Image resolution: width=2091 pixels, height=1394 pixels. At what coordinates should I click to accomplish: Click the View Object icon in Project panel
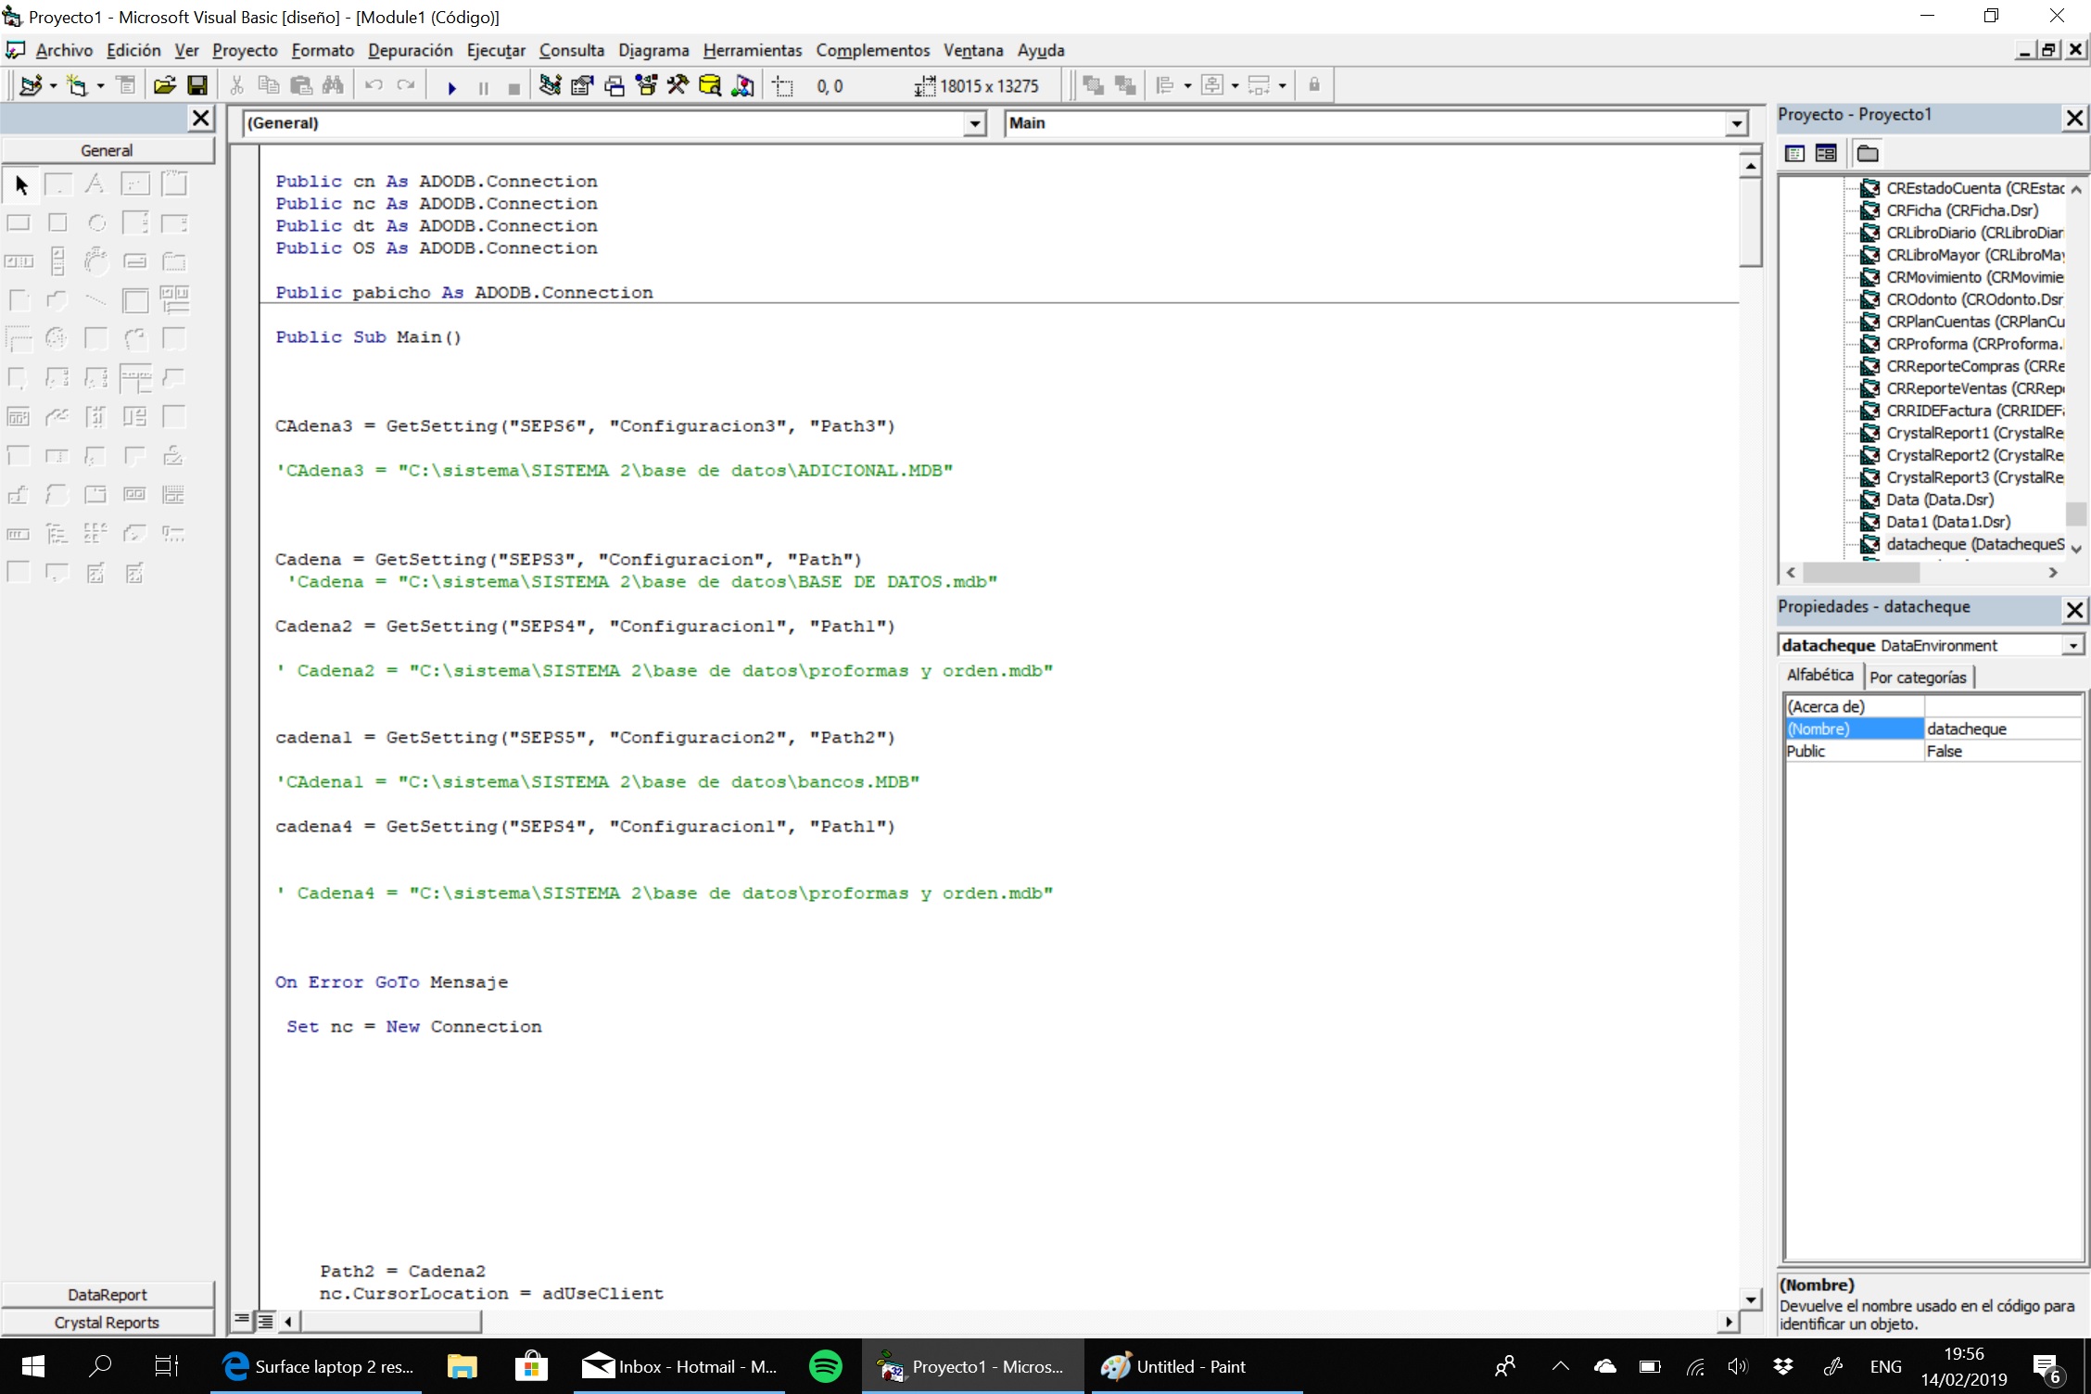tap(1826, 154)
